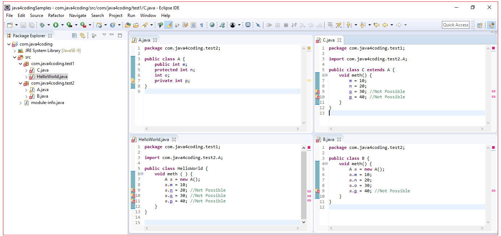Collapse the com.java4coding.test1 package
Screen dimensions: 501x236
21,64
